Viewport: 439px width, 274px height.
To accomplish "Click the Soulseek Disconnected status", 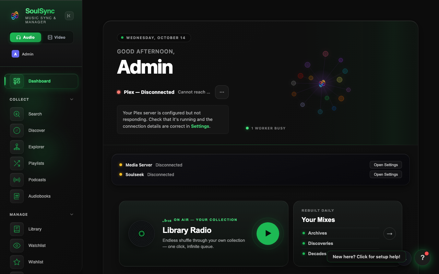I will pos(161,175).
